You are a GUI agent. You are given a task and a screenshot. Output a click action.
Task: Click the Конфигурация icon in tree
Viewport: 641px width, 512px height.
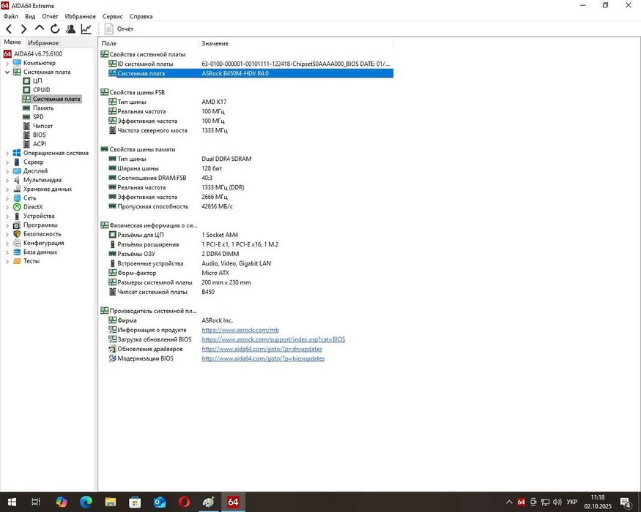[17, 243]
